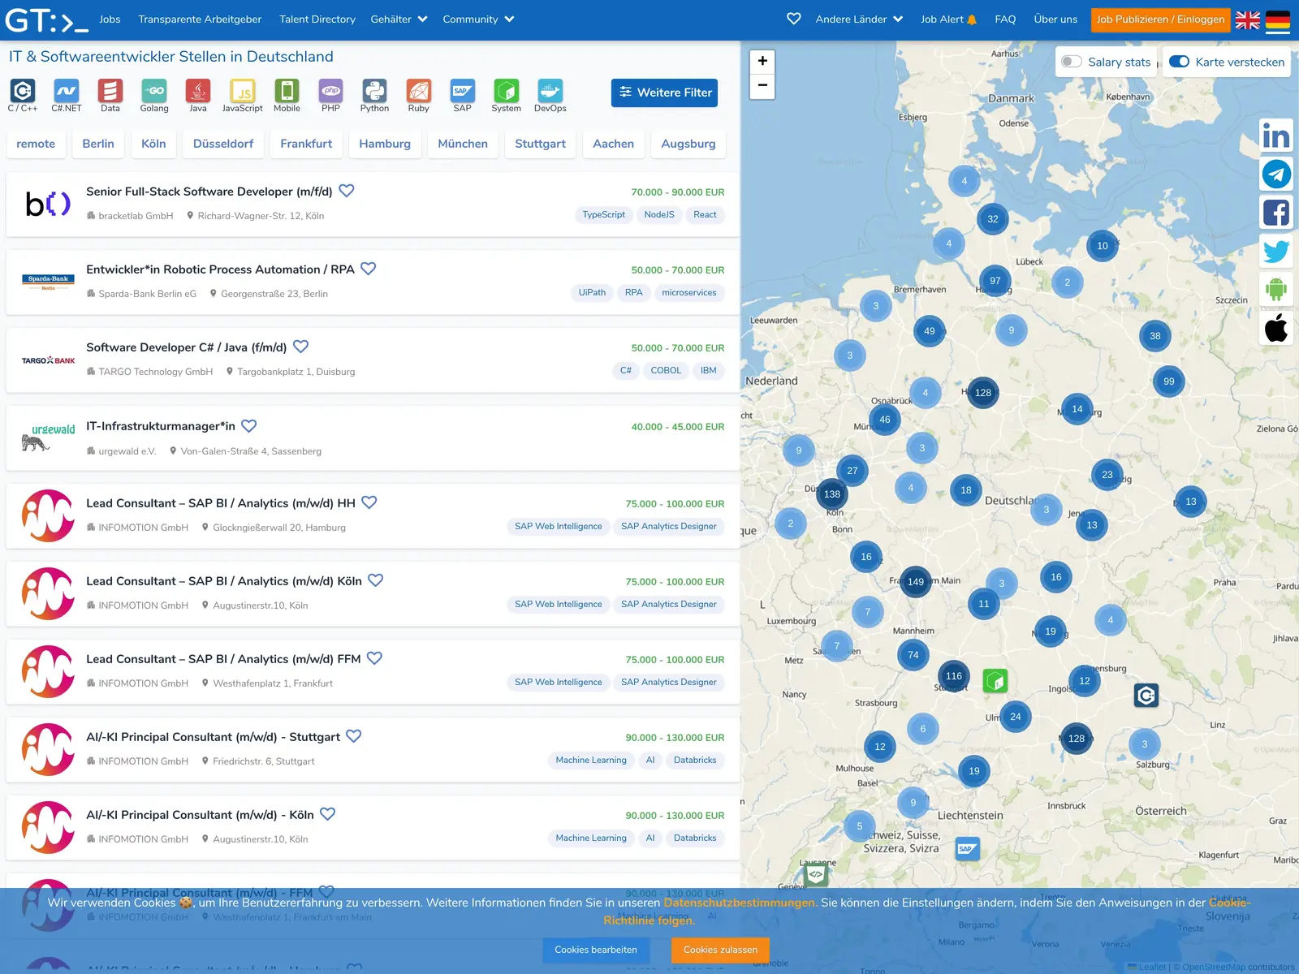The image size is (1299, 974).
Task: Filter jobs by C#.NET icon
Action: (x=67, y=91)
